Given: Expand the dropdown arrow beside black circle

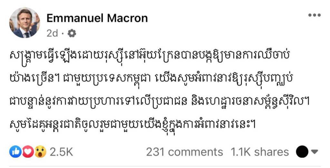Looking at the screenshot, I should tap(315, 152).
